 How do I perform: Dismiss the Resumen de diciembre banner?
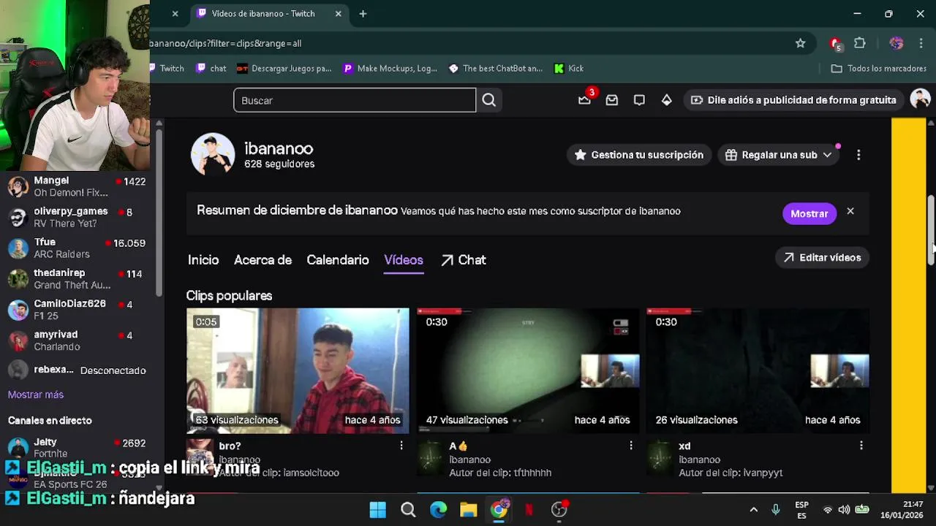[850, 211]
